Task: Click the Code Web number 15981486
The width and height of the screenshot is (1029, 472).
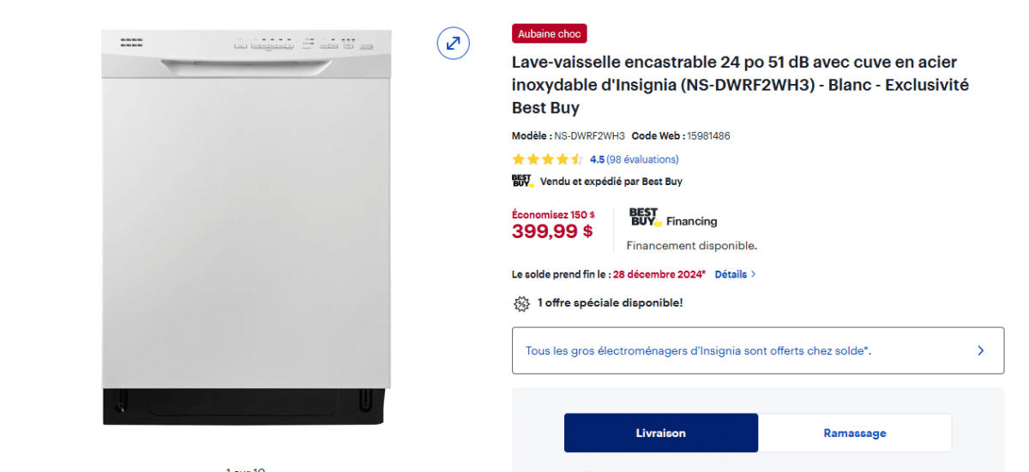Action: 708,135
